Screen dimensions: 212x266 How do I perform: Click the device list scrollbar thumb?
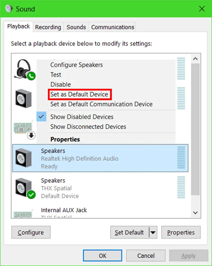coord(195,129)
